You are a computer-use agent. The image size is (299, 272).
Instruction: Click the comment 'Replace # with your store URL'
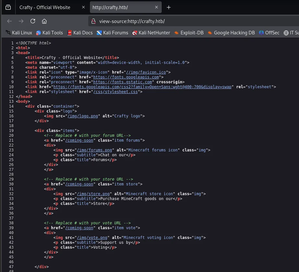tap(89, 179)
